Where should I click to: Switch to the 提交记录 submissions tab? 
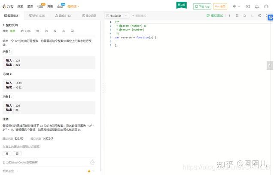point(89,15)
